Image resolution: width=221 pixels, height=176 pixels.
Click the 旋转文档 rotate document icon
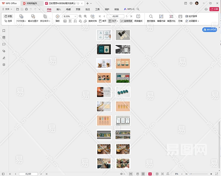(92, 17)
